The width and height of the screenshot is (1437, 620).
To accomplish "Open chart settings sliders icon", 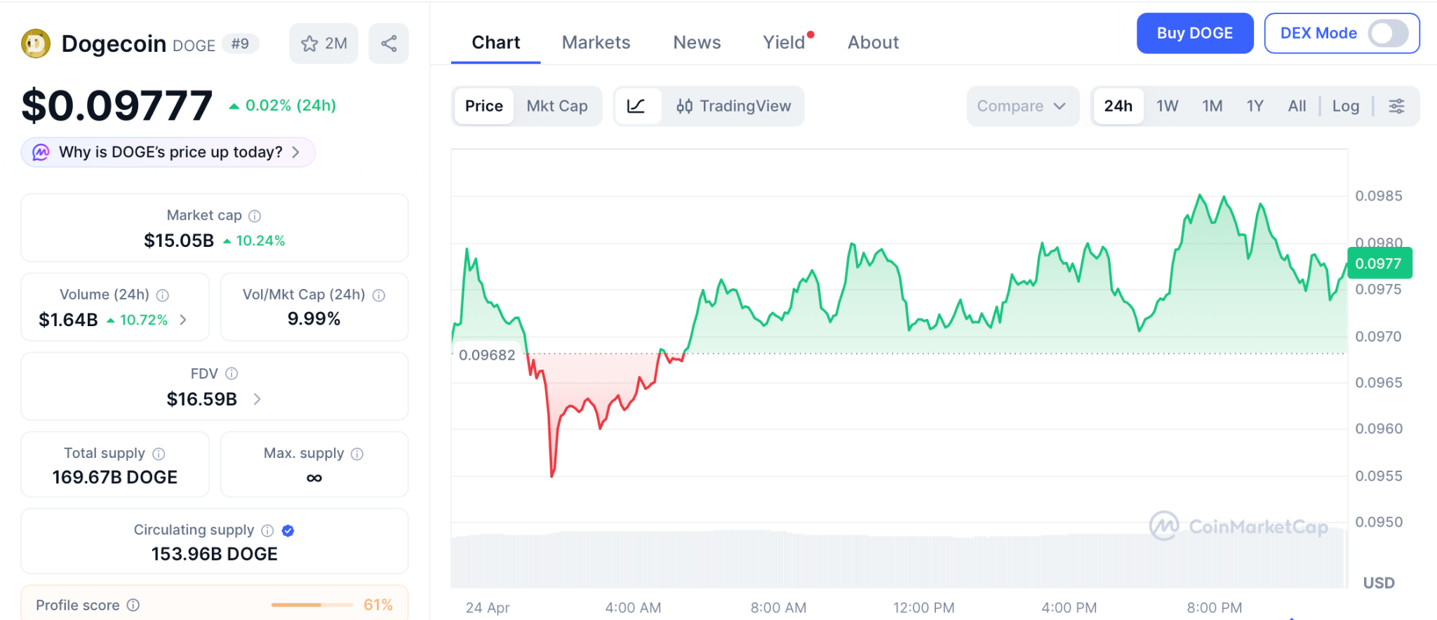I will tap(1396, 106).
